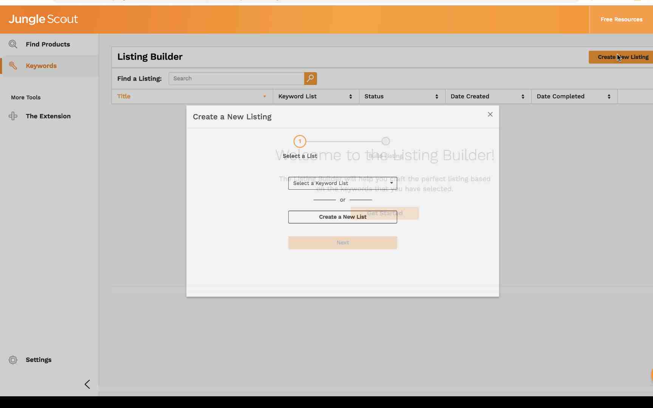Screen dimensions: 653x408
Task: Sort by Status column arrows
Action: coord(437,97)
